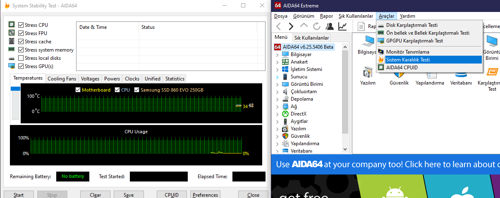Click the tree panel scroll down arrow
Screen dimensions: 500x198
coord(345,149)
